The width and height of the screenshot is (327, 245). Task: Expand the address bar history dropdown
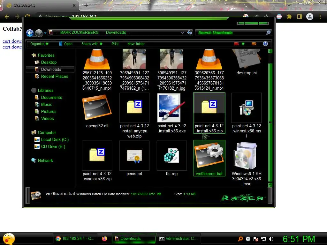pos(182,33)
